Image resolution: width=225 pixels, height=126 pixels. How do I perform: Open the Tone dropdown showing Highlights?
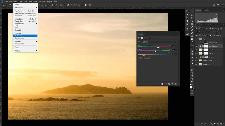(x=159, y=42)
